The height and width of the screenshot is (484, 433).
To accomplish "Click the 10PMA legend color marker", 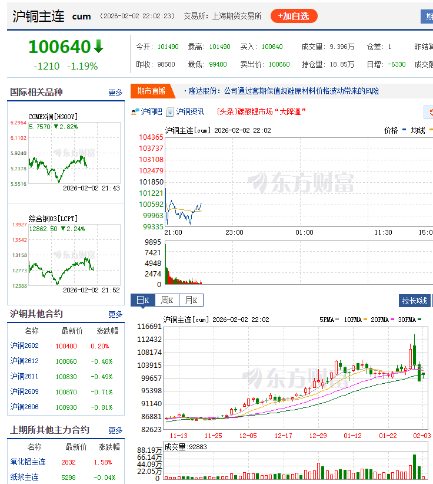I will click(x=365, y=320).
